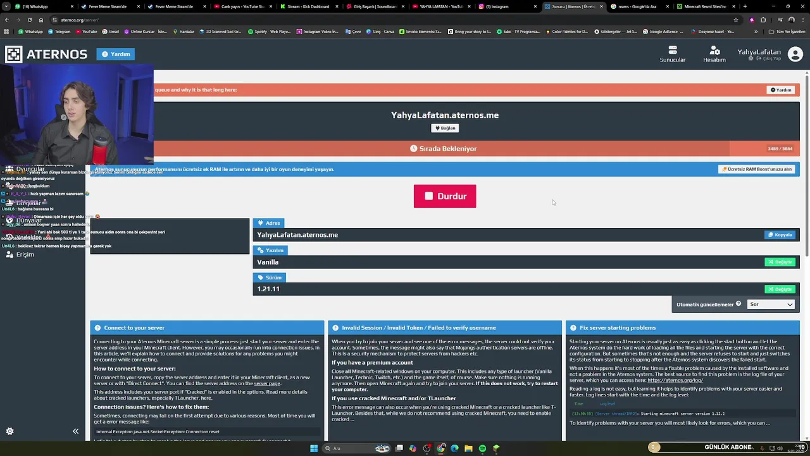This screenshot has width=810, height=456.
Task: Open File Explorer from taskbar
Action: 468,448
